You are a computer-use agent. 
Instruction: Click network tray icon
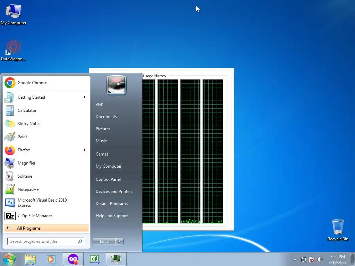click(x=303, y=259)
